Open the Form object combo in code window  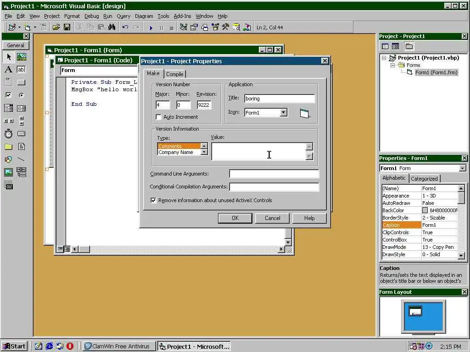(98, 70)
